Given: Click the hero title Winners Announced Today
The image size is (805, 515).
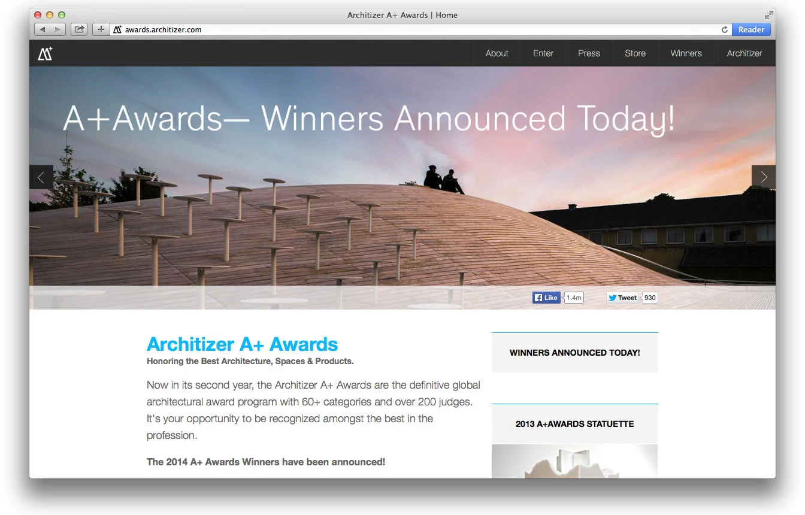Looking at the screenshot, I should 369,119.
